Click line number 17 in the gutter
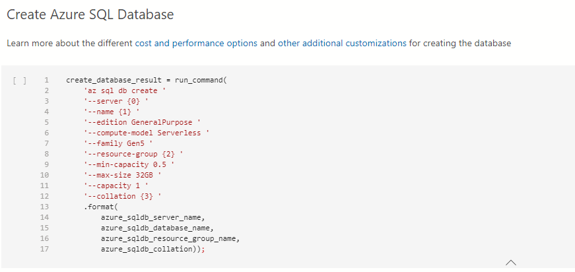 44,249
